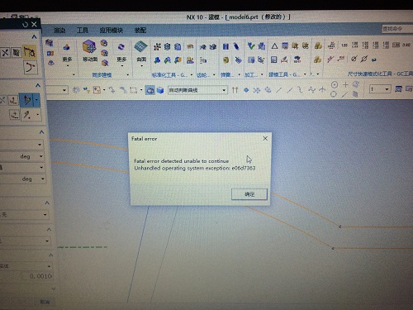Image resolution: width=413 pixels, height=310 pixels.
Task: Click the green checkmark icon in 加工 group
Action: click(250, 46)
